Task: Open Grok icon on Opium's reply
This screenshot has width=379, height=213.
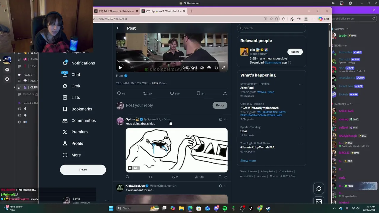Action: click(x=221, y=120)
